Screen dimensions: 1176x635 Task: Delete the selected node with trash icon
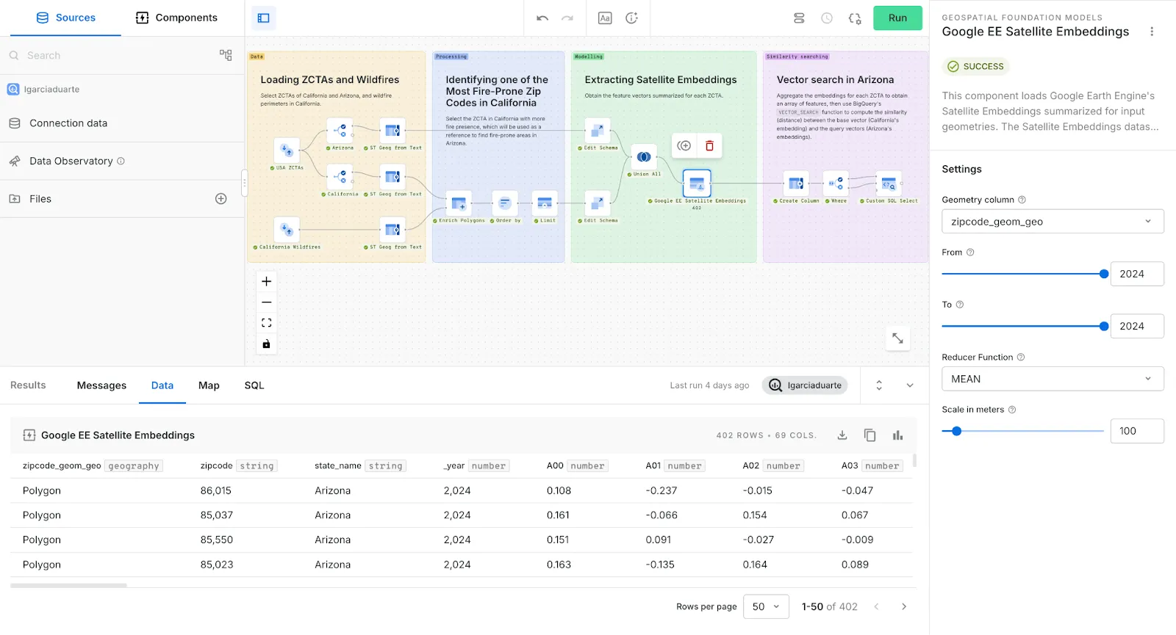pyautogui.click(x=709, y=145)
